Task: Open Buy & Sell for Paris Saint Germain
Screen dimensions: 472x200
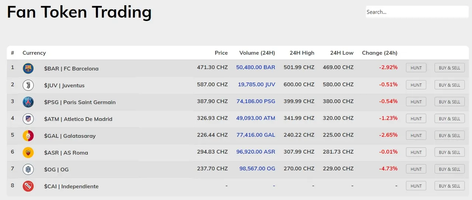Action: [450, 102]
